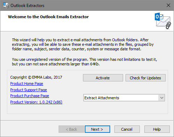174x137 pixels.
Task: Click the wizard description paragraph about attachments
Action: tap(83, 44)
